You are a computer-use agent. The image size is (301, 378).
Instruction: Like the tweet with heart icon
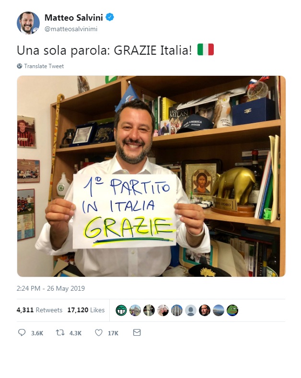click(99, 333)
